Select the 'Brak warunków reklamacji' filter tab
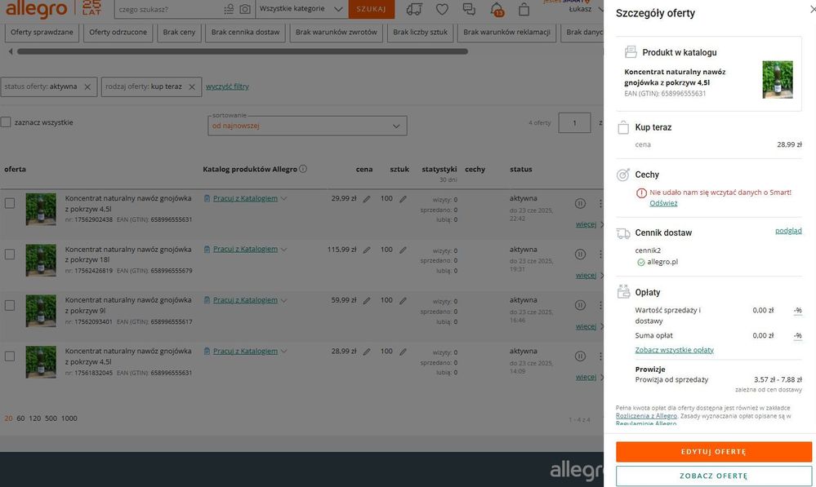Image resolution: width=816 pixels, height=487 pixels. click(507, 33)
